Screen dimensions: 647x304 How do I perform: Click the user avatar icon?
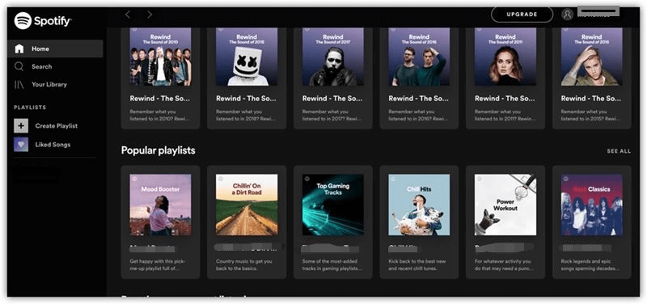click(568, 15)
